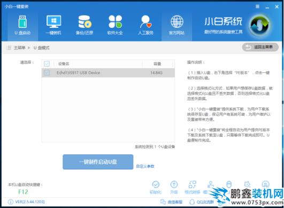The width and height of the screenshot is (284, 208).
Task: Click 主菜单 in the breadcrumb
Action: coord(19,48)
